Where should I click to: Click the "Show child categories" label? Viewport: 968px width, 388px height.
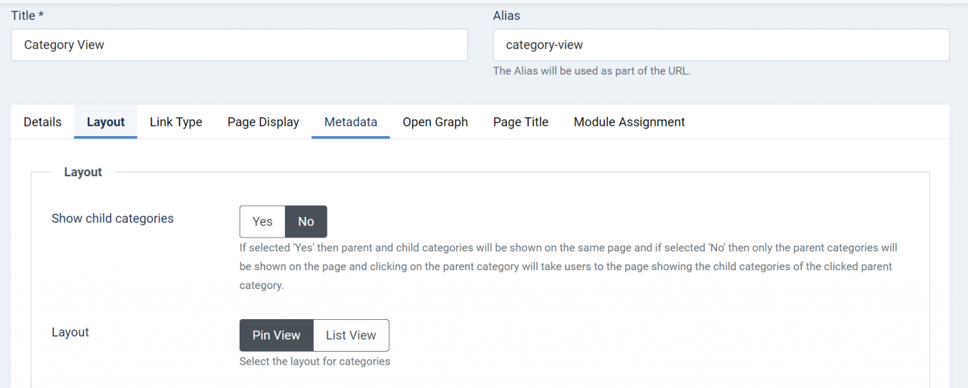click(113, 219)
